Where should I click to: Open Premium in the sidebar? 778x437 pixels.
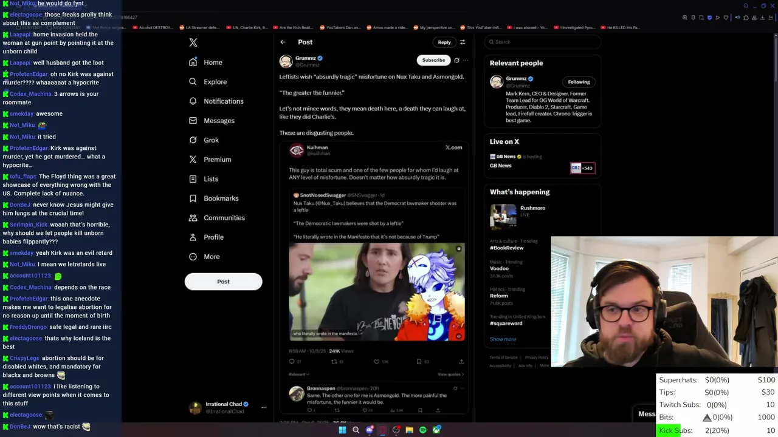pyautogui.click(x=210, y=160)
